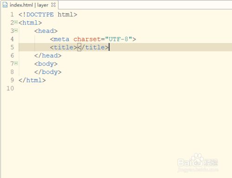232x178 pixels.
Task: Click line number 5 in the gutter
Action: point(12,47)
